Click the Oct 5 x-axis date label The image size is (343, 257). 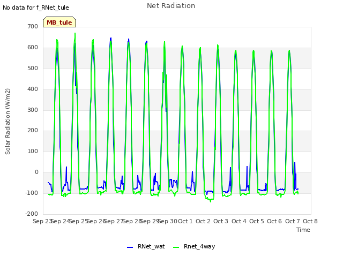click(x=257, y=221)
